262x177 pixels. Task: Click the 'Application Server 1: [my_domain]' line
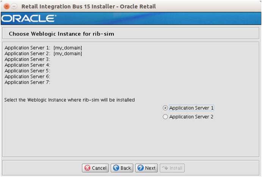(43, 48)
